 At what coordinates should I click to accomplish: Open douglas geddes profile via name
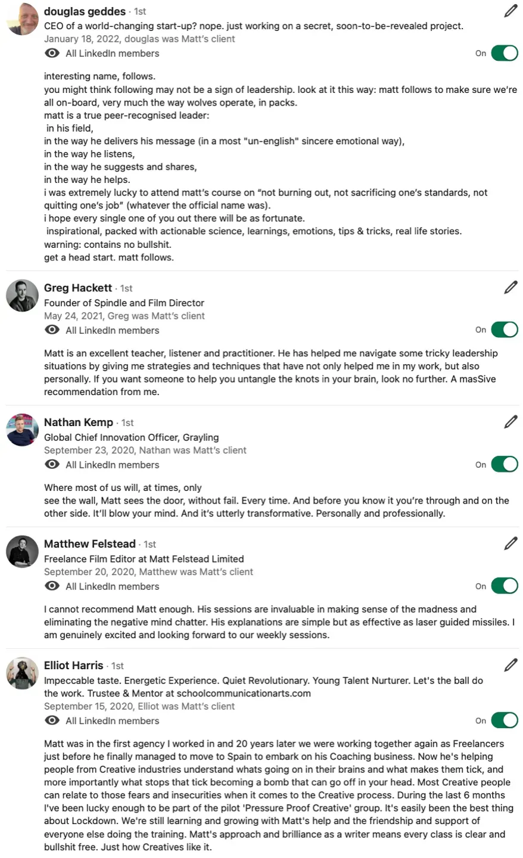[x=85, y=11]
